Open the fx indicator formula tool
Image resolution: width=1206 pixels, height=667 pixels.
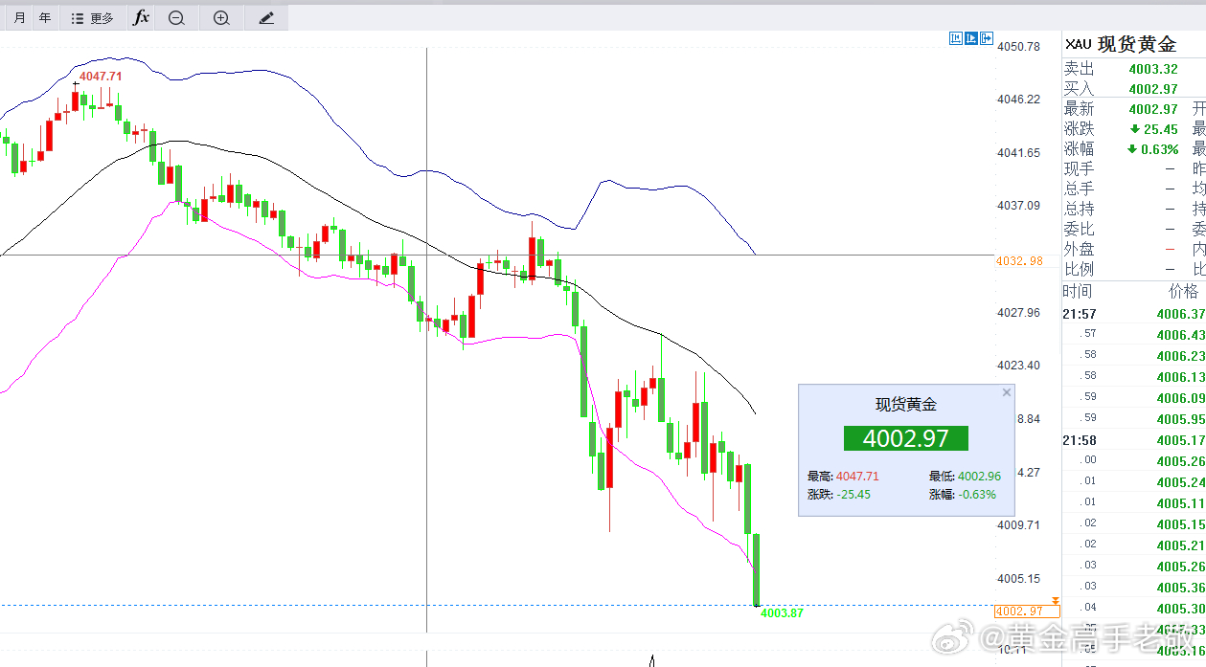[x=141, y=17]
